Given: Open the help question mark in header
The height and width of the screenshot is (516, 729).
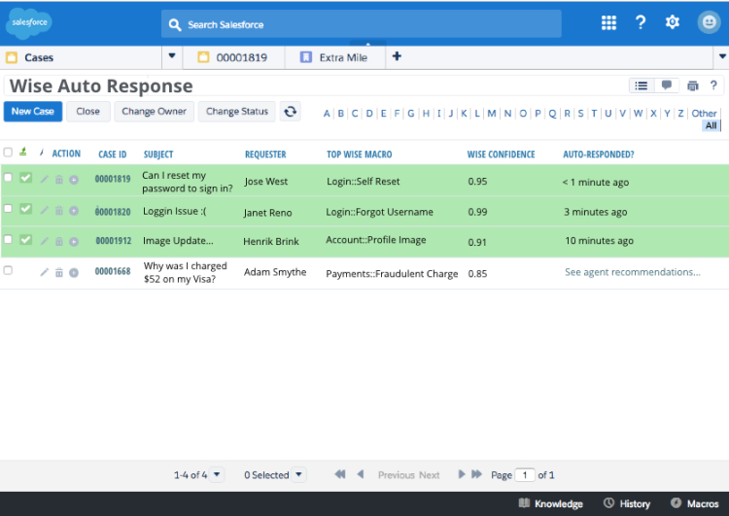Looking at the screenshot, I should point(641,21).
